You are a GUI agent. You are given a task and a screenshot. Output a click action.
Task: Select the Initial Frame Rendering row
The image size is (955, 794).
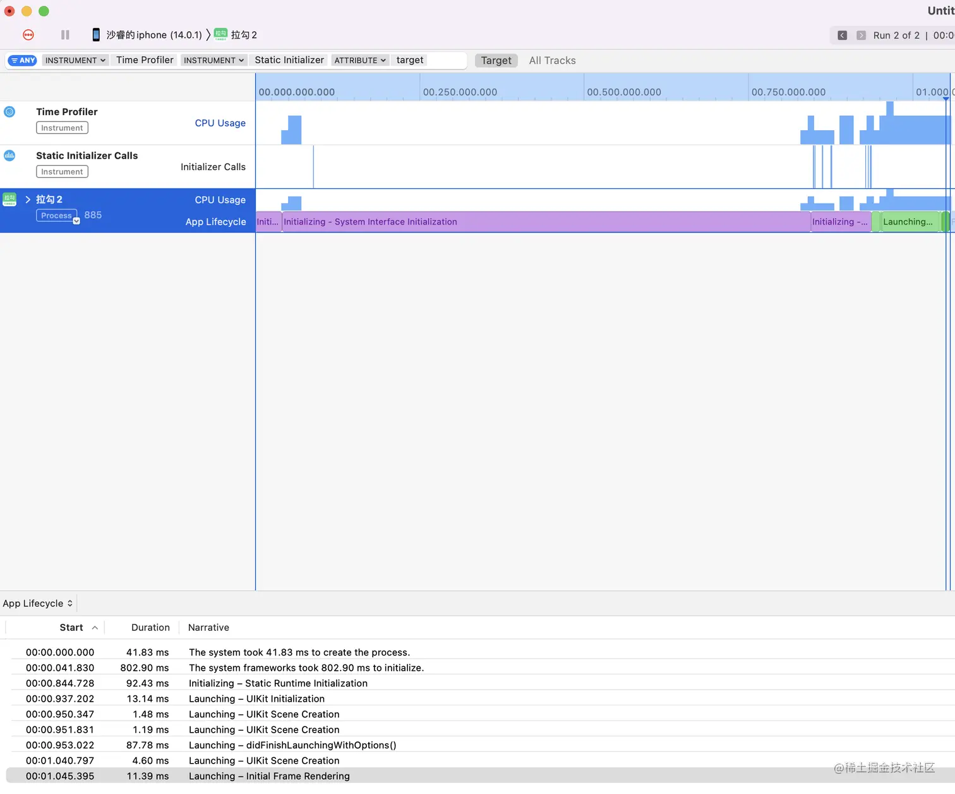(480, 776)
